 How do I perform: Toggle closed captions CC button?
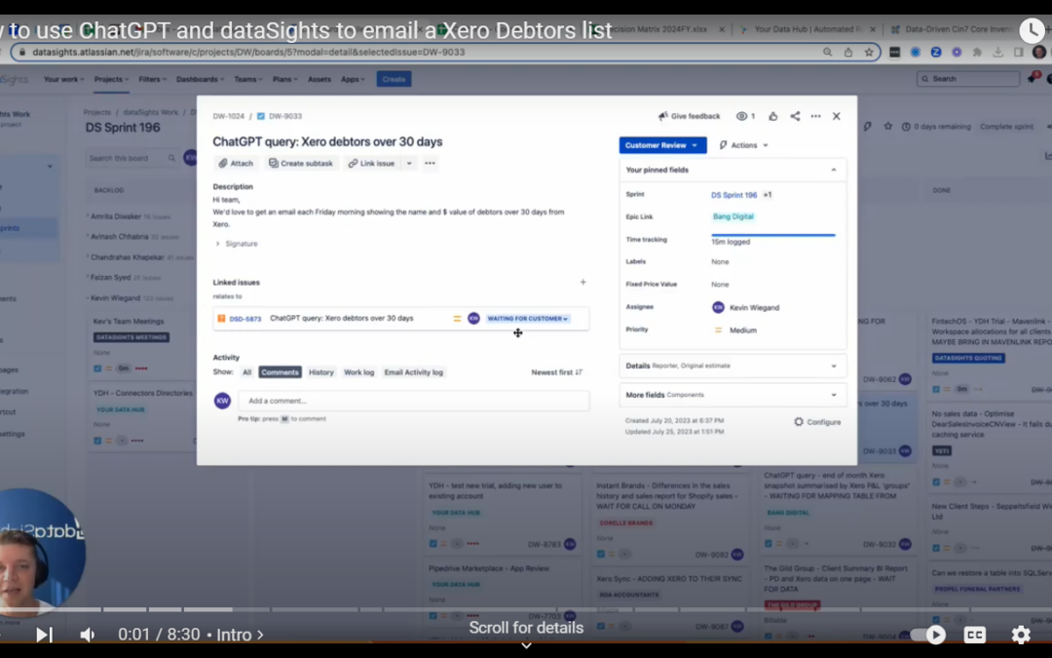(975, 635)
